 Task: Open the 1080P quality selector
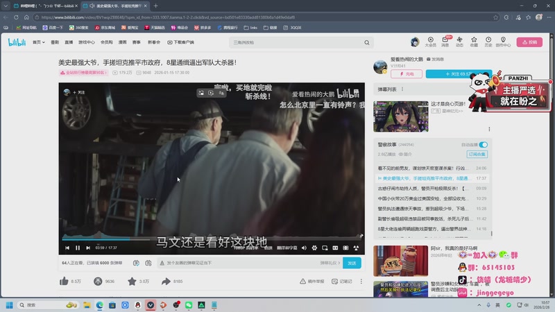tap(246, 248)
